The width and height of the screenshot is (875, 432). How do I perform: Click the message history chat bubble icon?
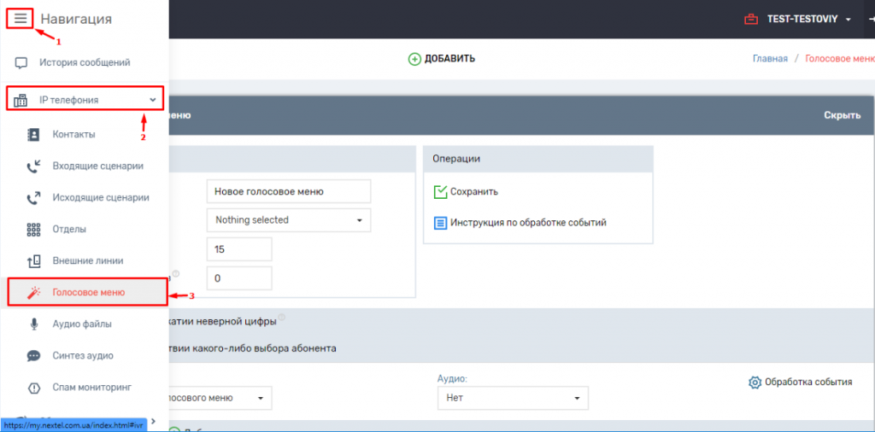pyautogui.click(x=21, y=63)
